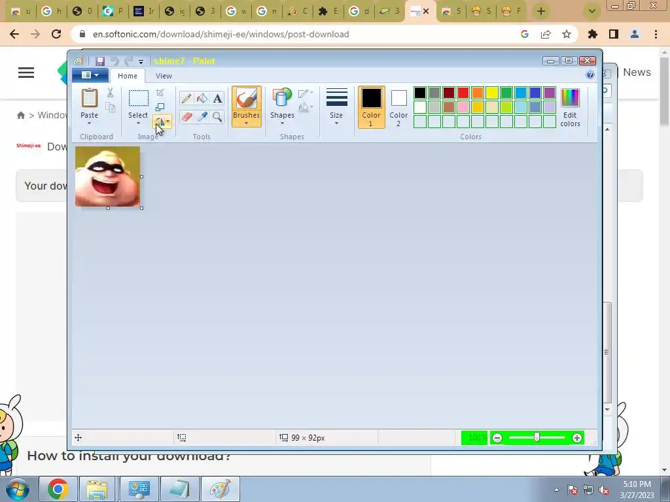Image resolution: width=670 pixels, height=502 pixels.
Task: Select Color 1 button
Action: tap(372, 107)
